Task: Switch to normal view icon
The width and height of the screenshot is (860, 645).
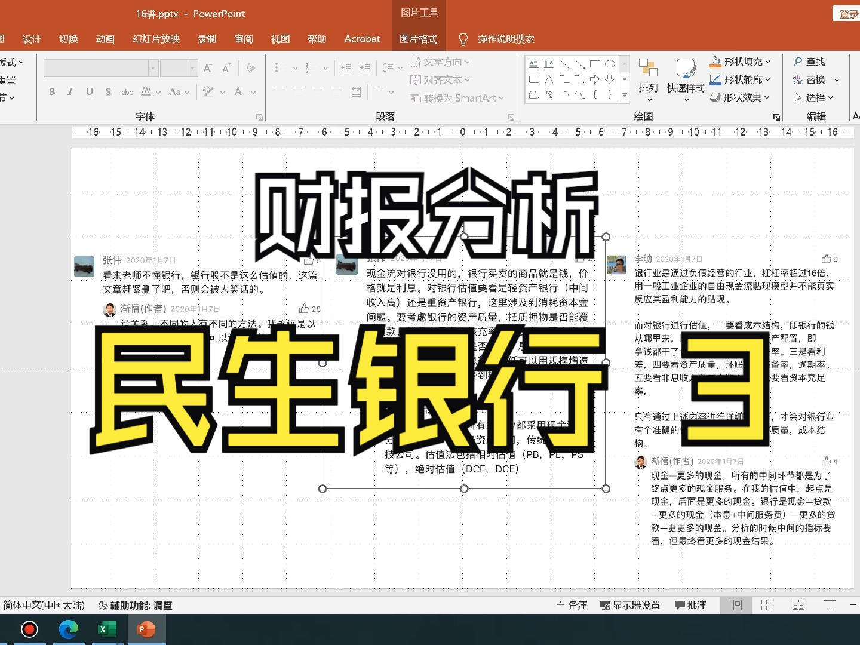Action: [736, 605]
